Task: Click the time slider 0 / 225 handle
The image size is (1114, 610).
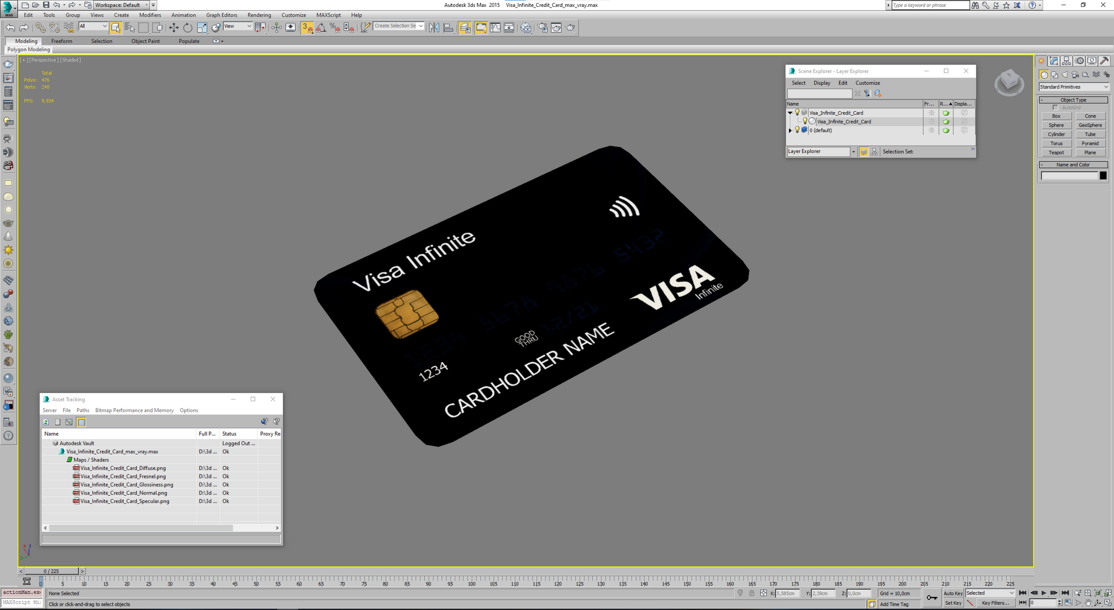Action: tap(51, 571)
